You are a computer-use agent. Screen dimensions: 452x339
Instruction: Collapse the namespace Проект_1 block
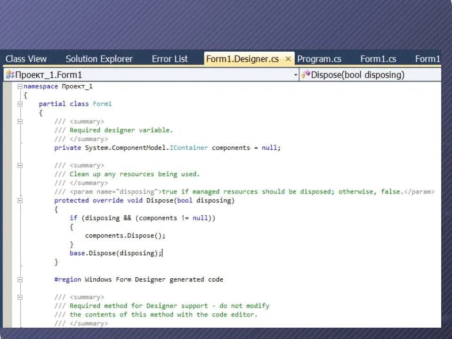point(20,86)
